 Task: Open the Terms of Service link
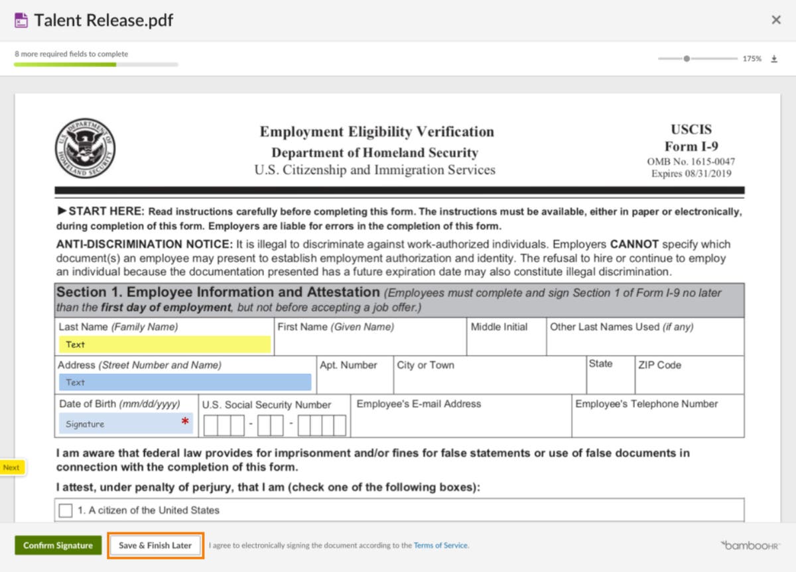tap(440, 545)
